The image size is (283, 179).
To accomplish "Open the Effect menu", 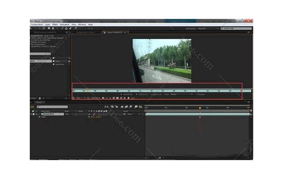I will point(55,24).
